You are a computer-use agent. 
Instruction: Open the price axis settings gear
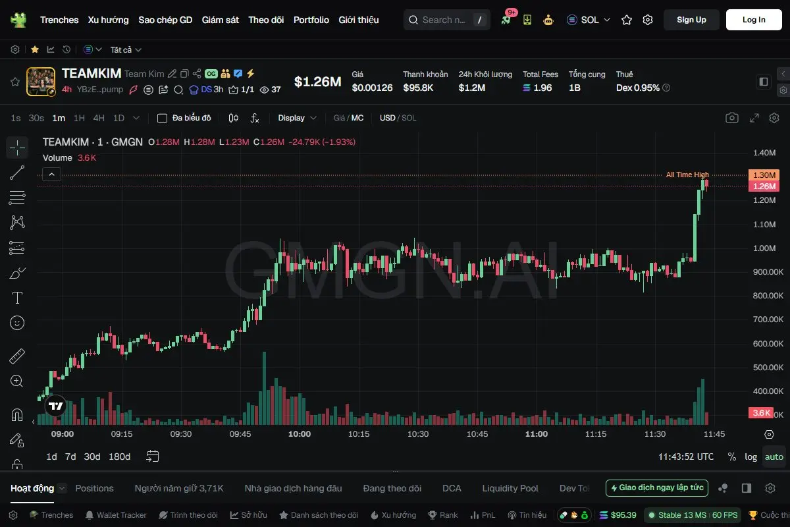coord(769,434)
